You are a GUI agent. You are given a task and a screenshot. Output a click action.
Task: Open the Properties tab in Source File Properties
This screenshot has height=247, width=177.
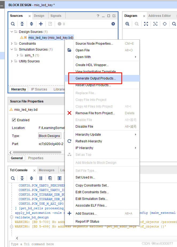click(x=36, y=158)
